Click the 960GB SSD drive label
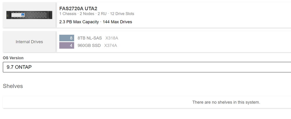The height and width of the screenshot is (119, 291). click(89, 45)
